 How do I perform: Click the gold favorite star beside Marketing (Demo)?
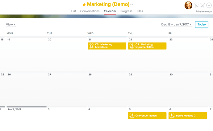84,5
